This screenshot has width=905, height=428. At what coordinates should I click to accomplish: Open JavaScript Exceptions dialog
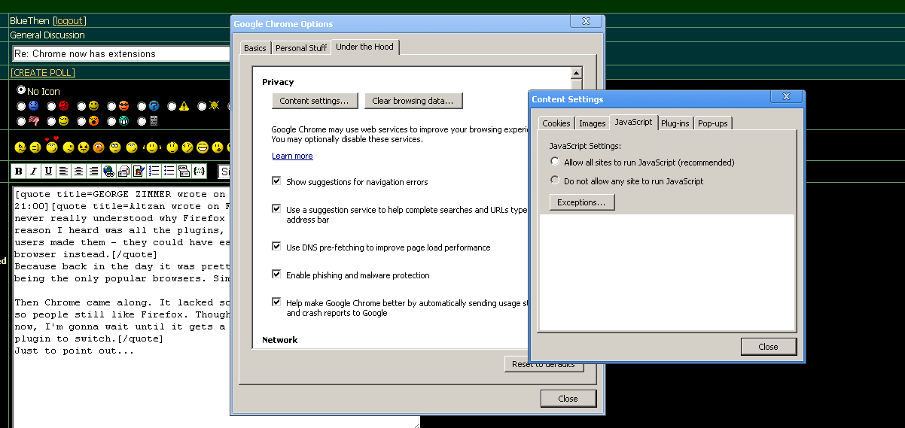581,202
